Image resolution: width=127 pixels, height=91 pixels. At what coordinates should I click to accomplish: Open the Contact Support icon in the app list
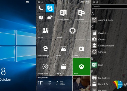click(94, 45)
